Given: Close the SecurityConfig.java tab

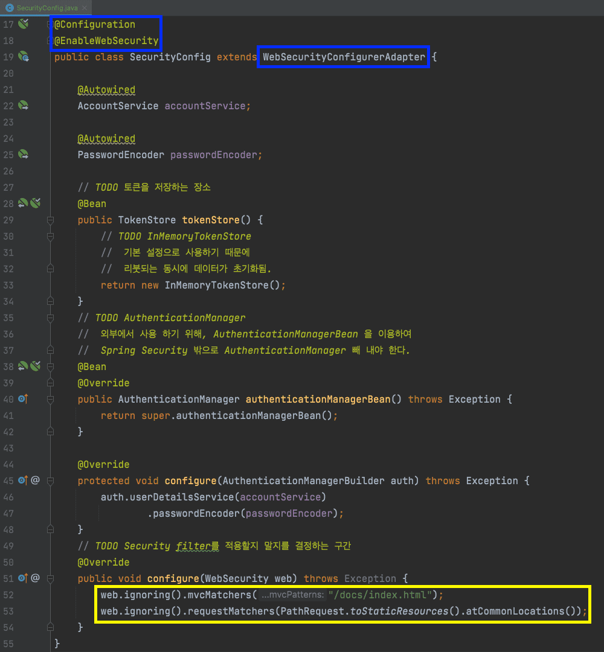Looking at the screenshot, I should tap(85, 8).
